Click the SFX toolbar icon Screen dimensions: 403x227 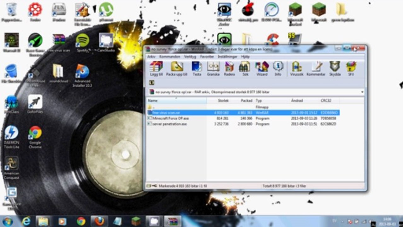click(x=351, y=68)
